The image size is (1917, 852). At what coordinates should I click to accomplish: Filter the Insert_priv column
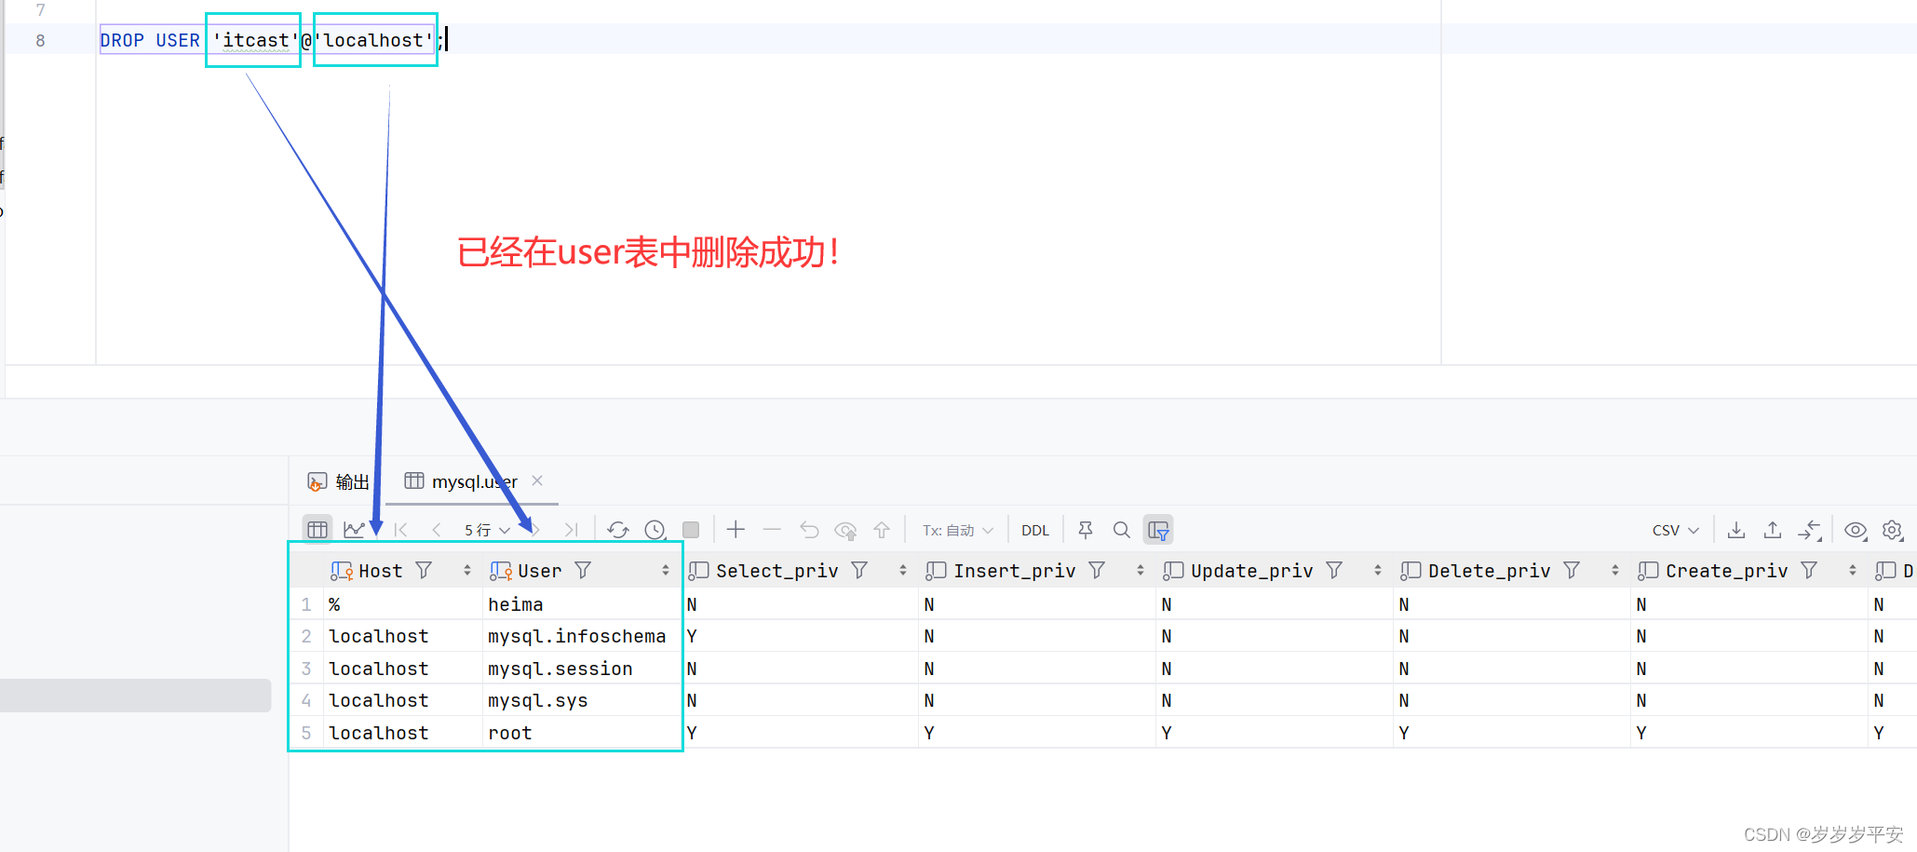click(x=1097, y=570)
